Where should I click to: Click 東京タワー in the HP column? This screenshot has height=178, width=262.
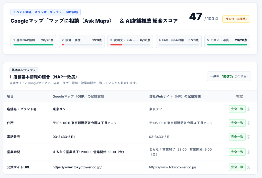pyautogui.click(x=157, y=109)
